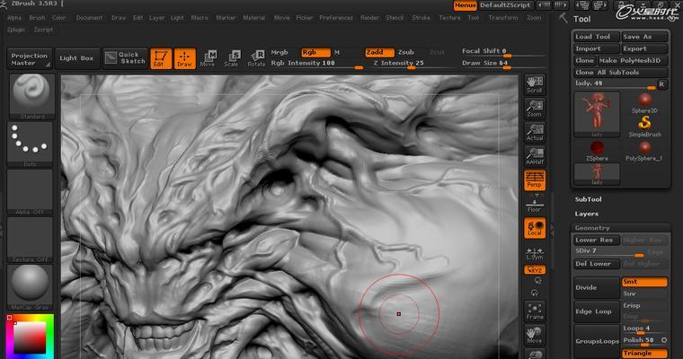Click the Move view icon in right shelf
Viewport: 683px width, 359px height.
point(535,335)
